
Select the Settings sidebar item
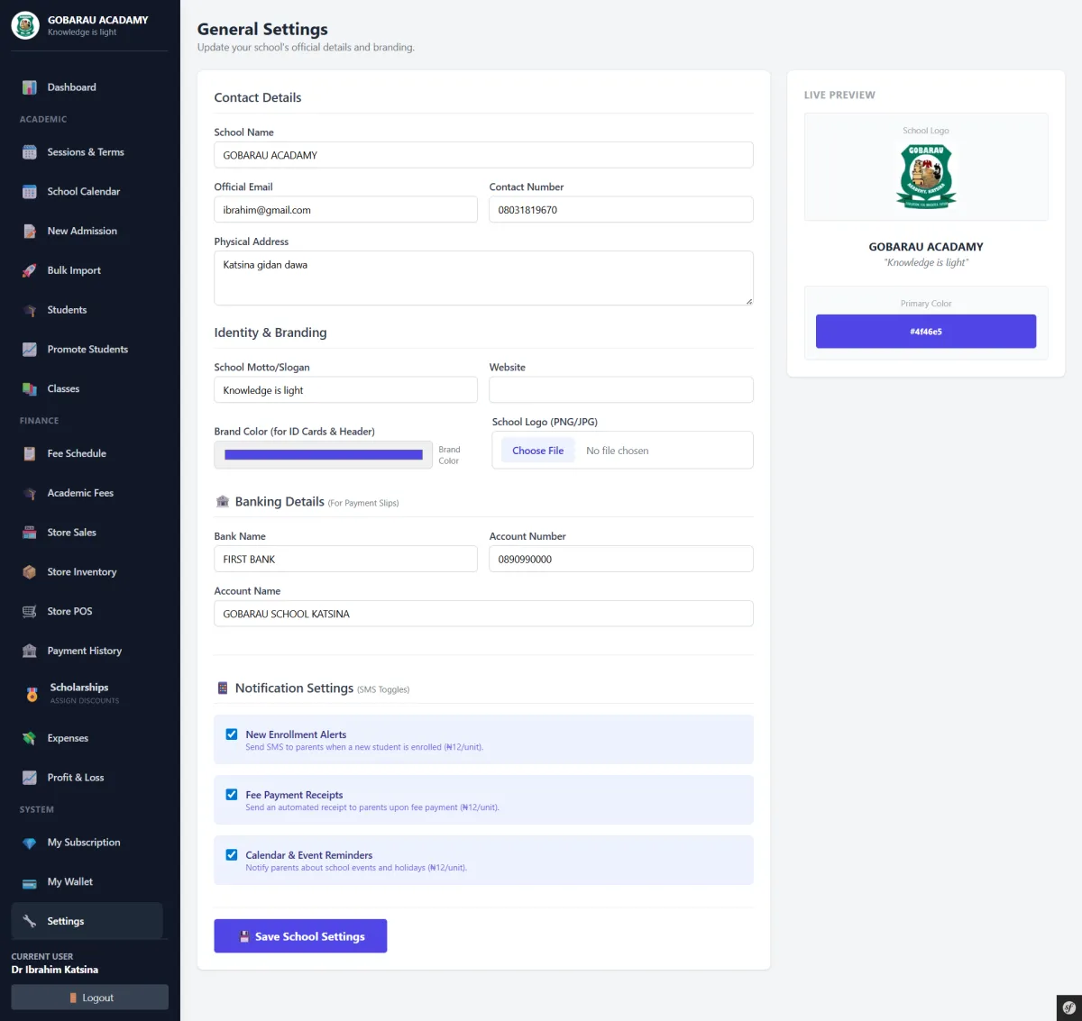pos(66,921)
